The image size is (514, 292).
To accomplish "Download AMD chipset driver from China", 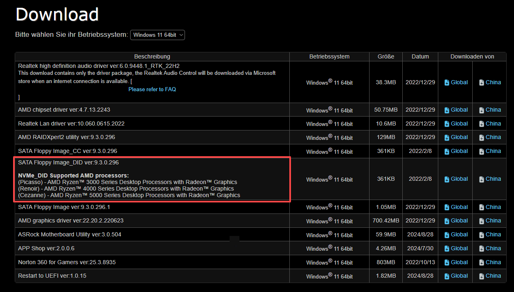I will pyautogui.click(x=490, y=110).
